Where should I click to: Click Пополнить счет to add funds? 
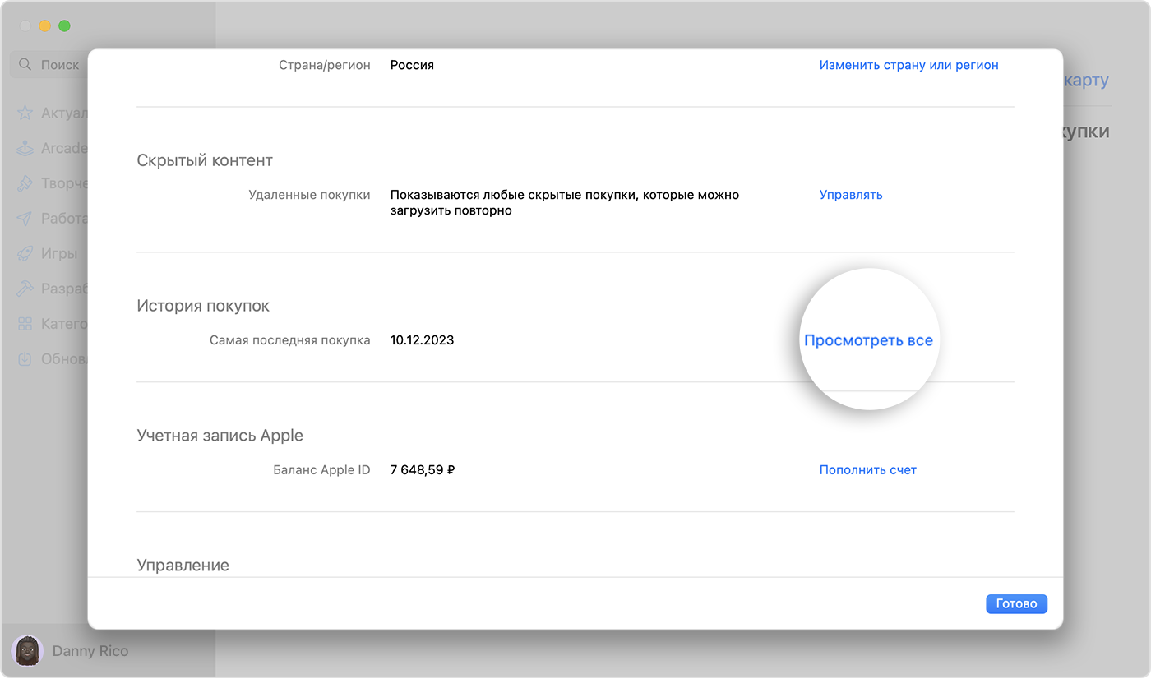pos(867,470)
